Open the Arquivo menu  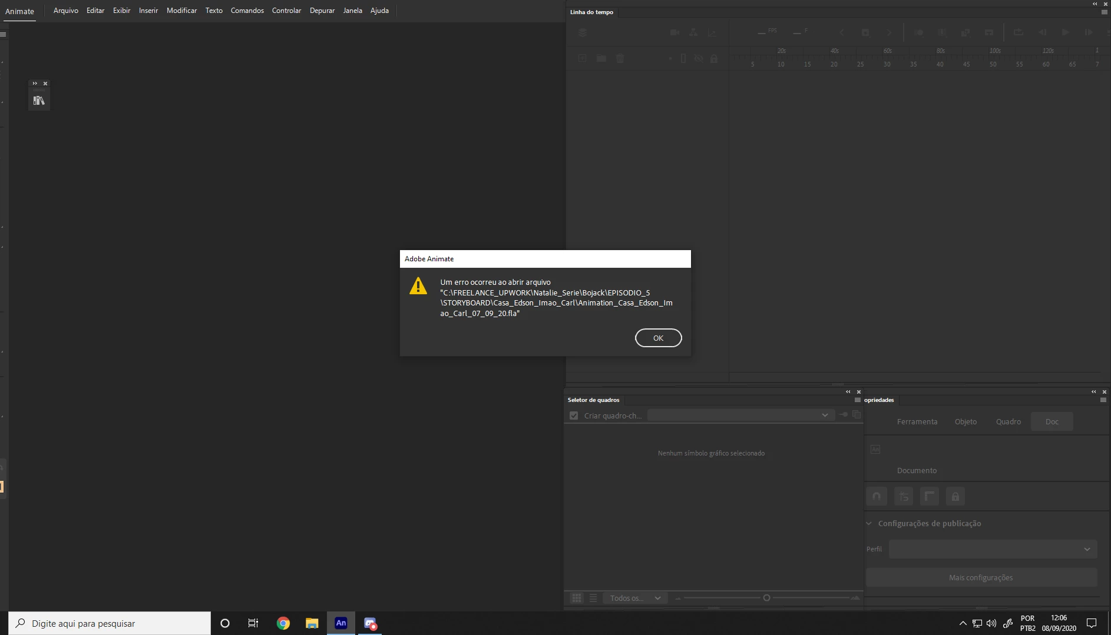[x=65, y=11]
